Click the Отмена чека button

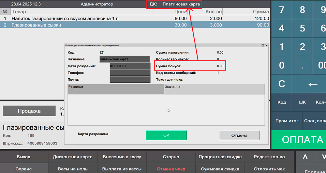coord(171,169)
